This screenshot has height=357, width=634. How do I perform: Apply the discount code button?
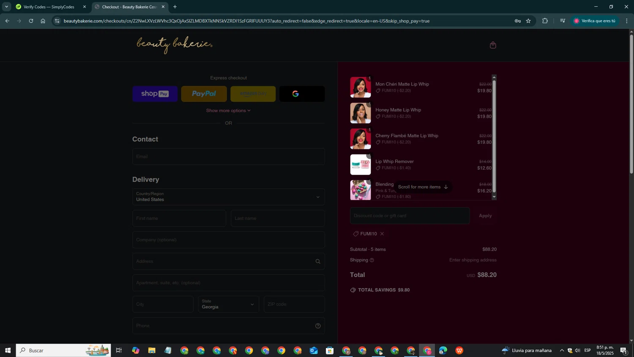click(485, 216)
